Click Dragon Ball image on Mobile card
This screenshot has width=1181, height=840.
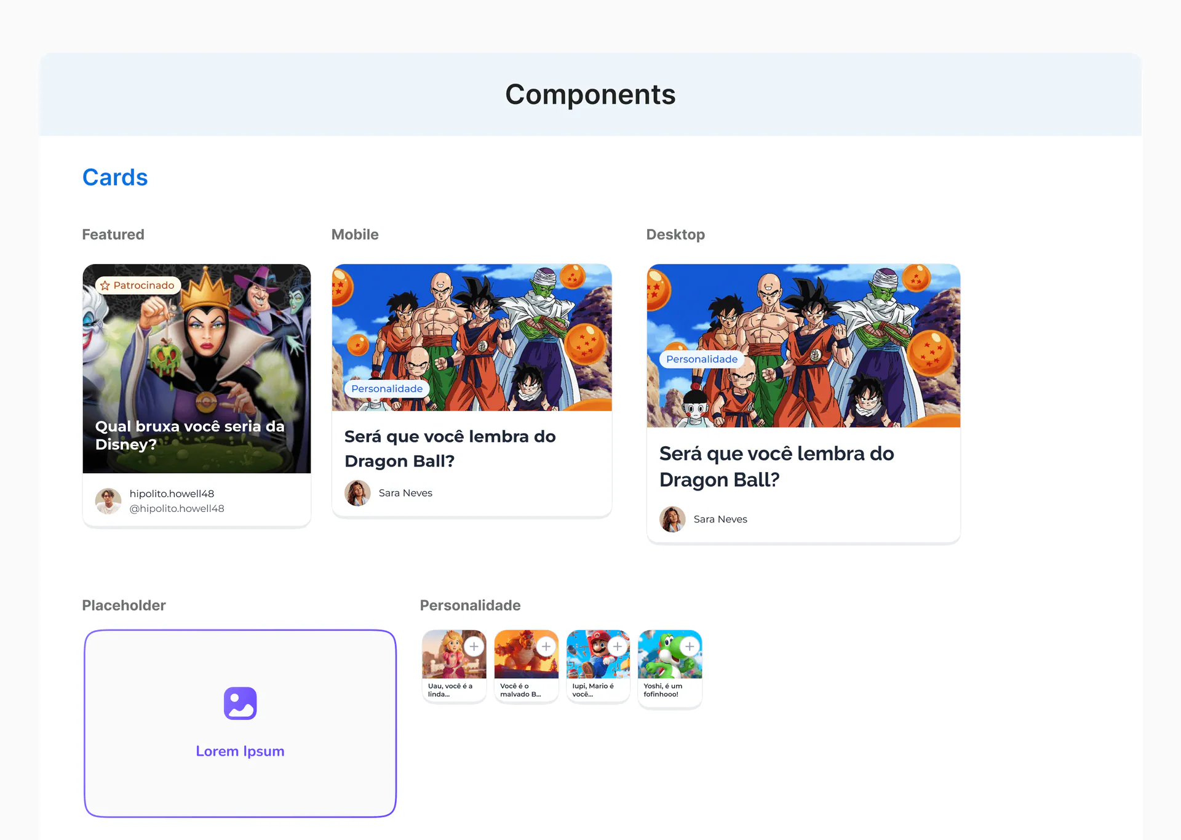[x=472, y=337]
